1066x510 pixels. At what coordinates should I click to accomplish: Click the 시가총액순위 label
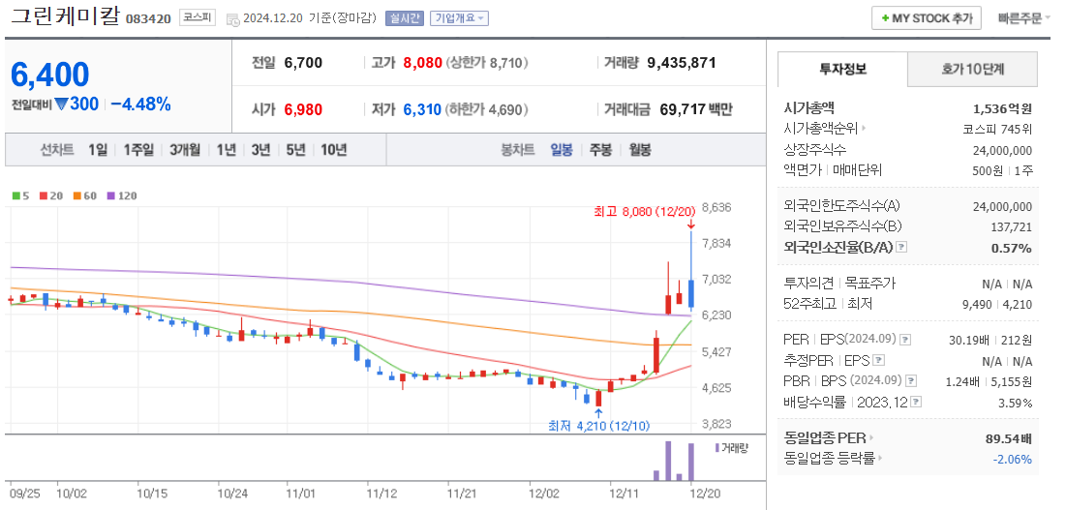[x=821, y=129]
